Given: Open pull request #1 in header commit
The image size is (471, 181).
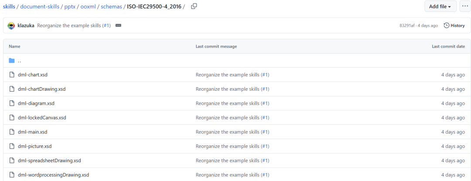Looking at the screenshot, I should point(106,25).
